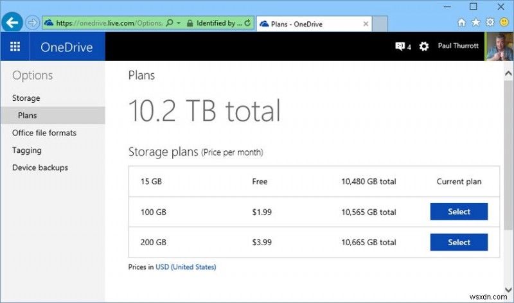514x303 pixels.
Task: Click the '$1.99' price cell
Action: point(261,212)
